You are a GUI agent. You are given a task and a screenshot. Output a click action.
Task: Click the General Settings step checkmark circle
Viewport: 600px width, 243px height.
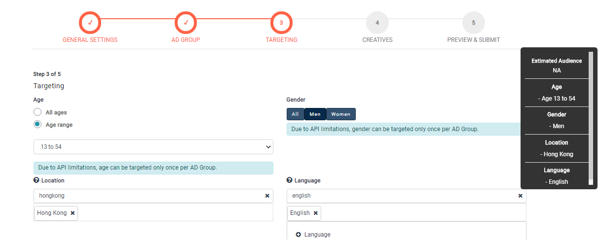[90, 23]
